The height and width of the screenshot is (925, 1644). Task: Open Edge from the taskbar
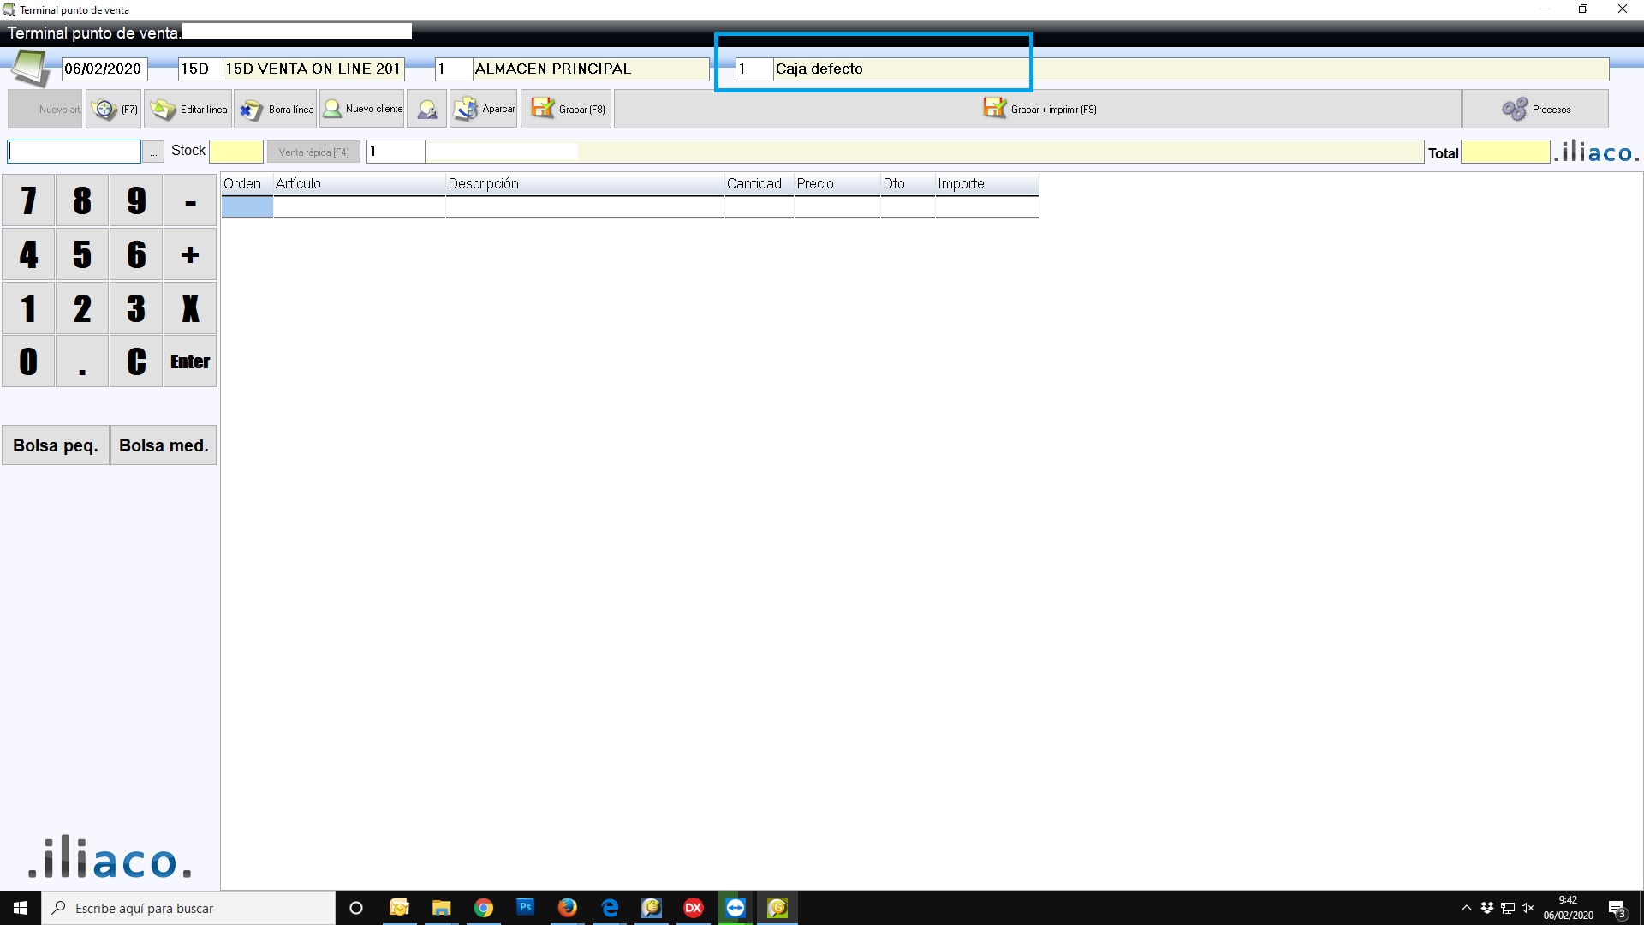pos(610,908)
